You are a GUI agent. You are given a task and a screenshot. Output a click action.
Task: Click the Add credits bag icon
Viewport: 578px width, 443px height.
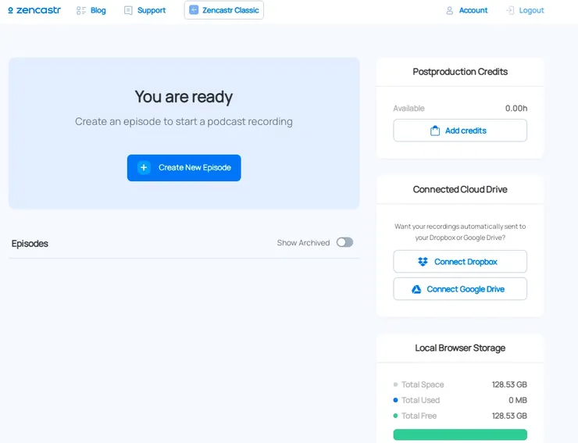point(435,131)
